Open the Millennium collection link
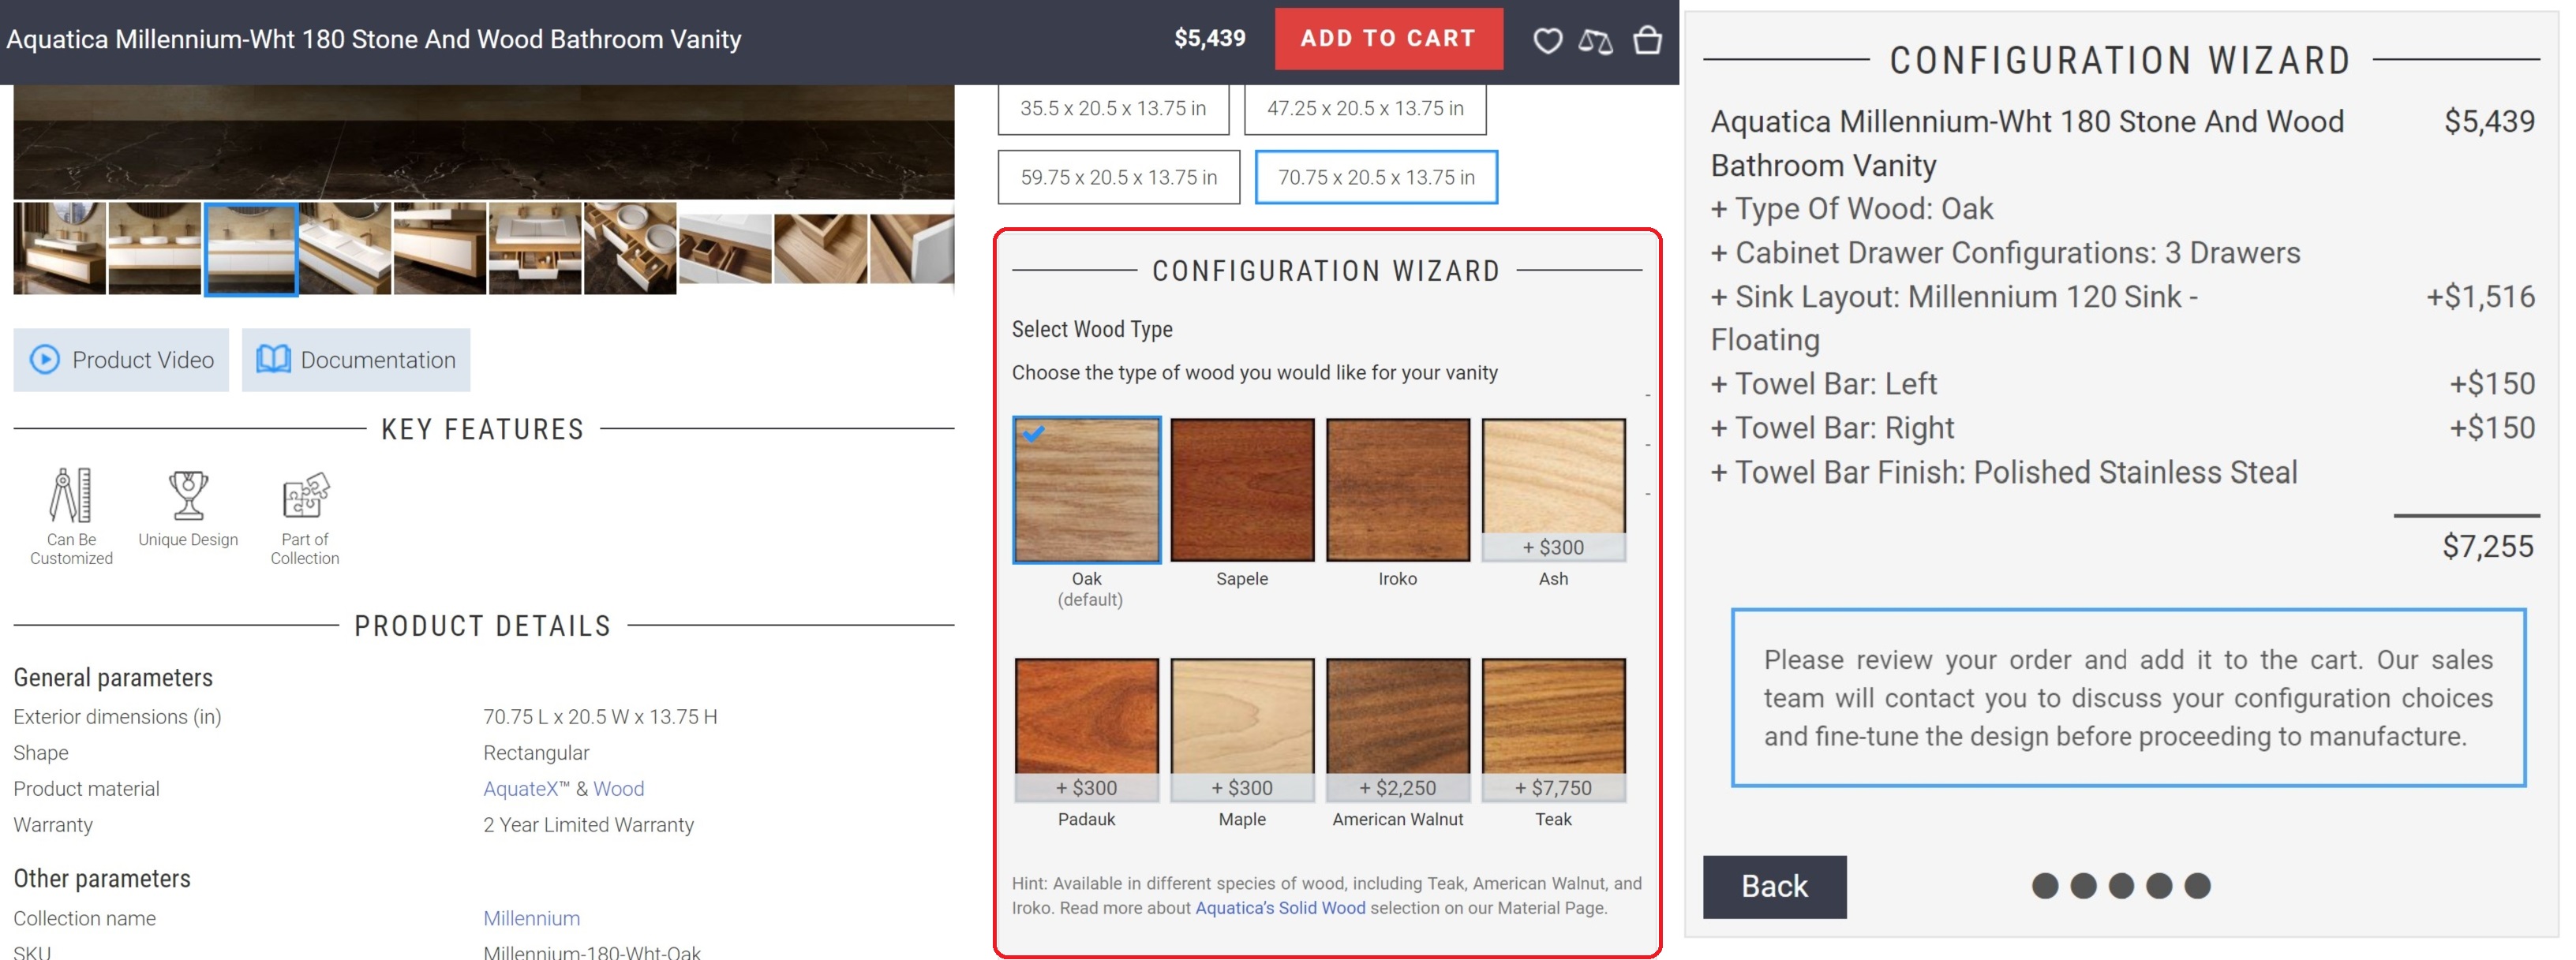The height and width of the screenshot is (960, 2576). pos(531,918)
